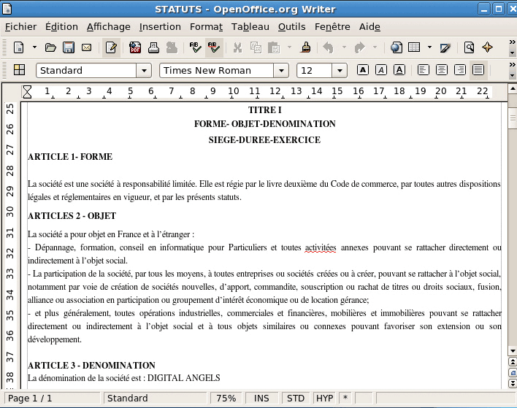Click the Cut scissors icon

tap(237, 47)
